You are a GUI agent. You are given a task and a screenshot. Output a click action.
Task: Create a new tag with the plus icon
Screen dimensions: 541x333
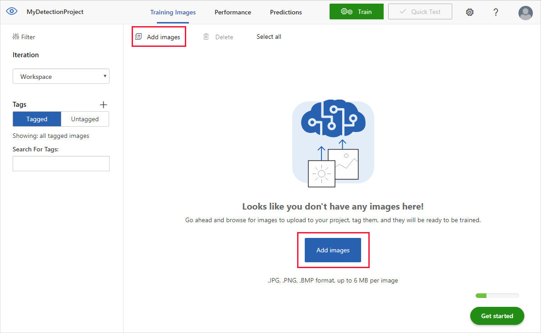coord(103,104)
